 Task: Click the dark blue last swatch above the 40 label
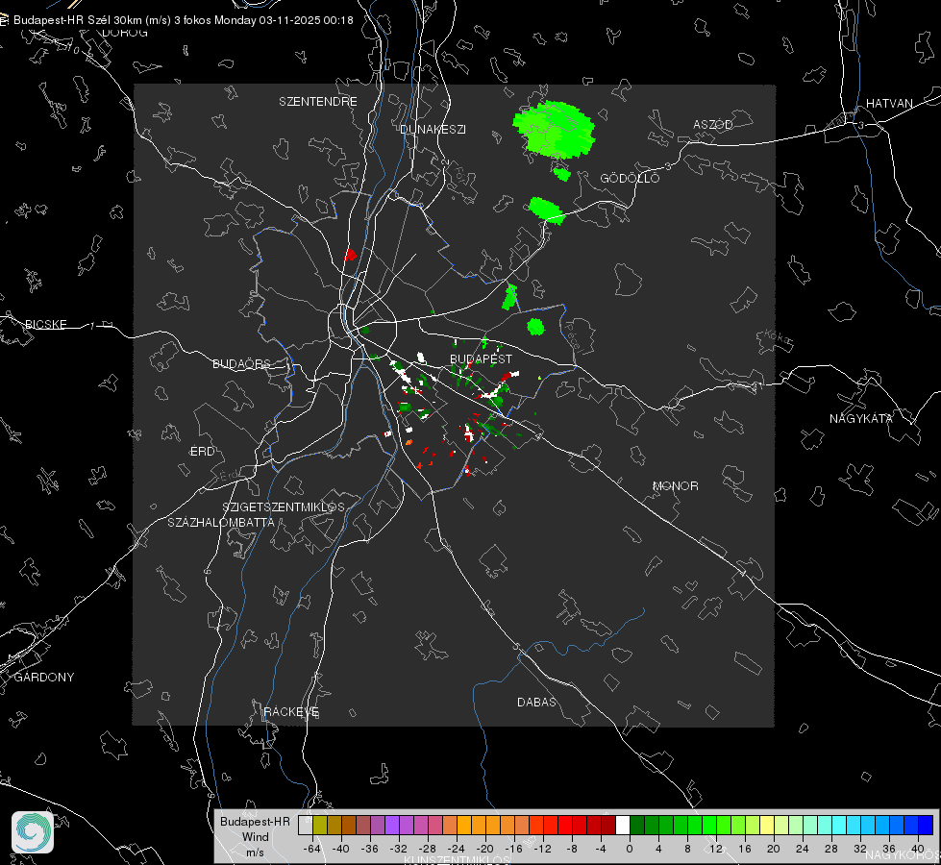(x=926, y=826)
